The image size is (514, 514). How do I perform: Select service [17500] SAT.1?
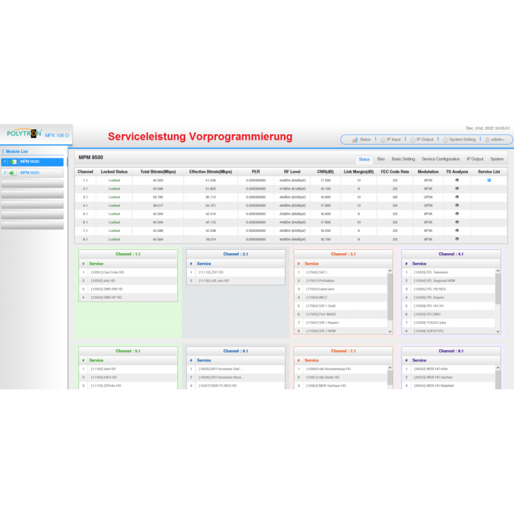coord(341,272)
